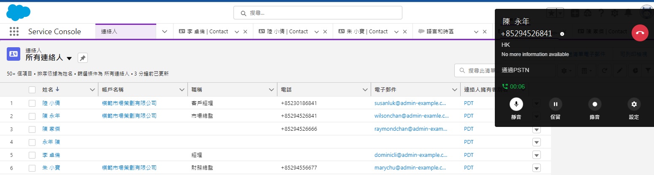Open the global create plus icon
654x175 pixels.
tap(575, 13)
